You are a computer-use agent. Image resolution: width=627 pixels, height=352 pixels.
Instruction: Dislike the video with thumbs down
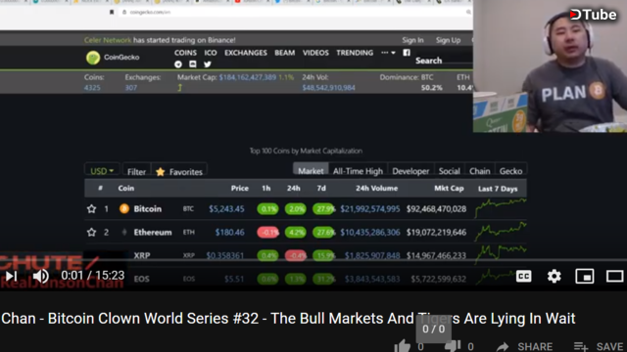453,346
